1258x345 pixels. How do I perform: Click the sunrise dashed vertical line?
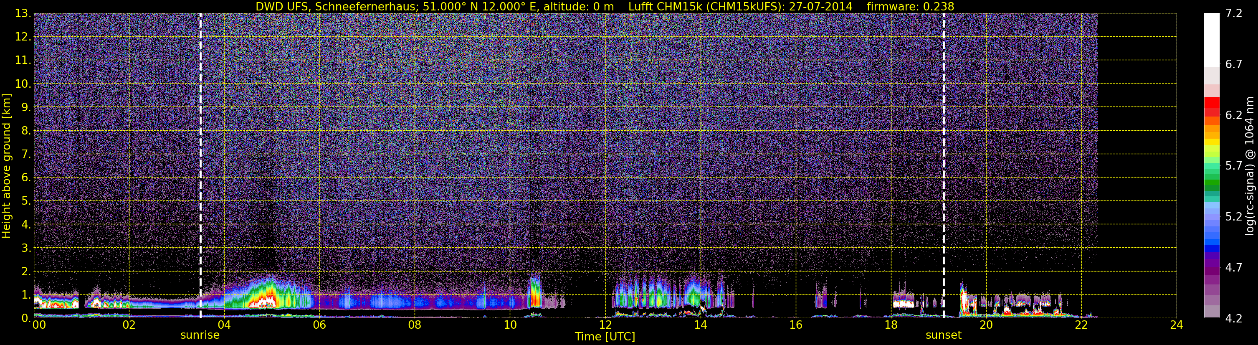(x=200, y=165)
